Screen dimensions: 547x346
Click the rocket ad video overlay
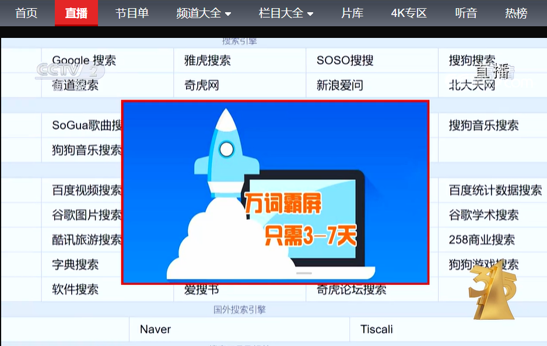275,193
